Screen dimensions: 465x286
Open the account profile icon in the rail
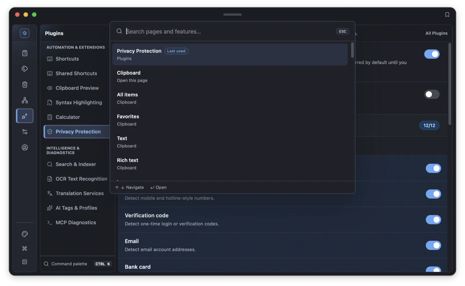click(25, 148)
